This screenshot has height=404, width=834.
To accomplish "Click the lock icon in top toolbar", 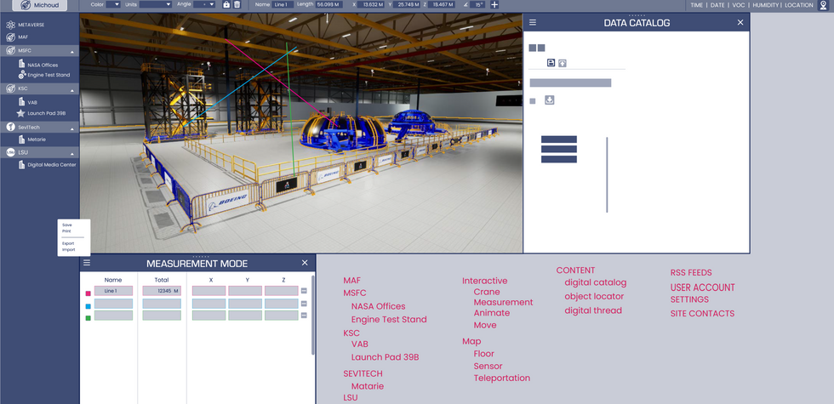I will click(226, 4).
